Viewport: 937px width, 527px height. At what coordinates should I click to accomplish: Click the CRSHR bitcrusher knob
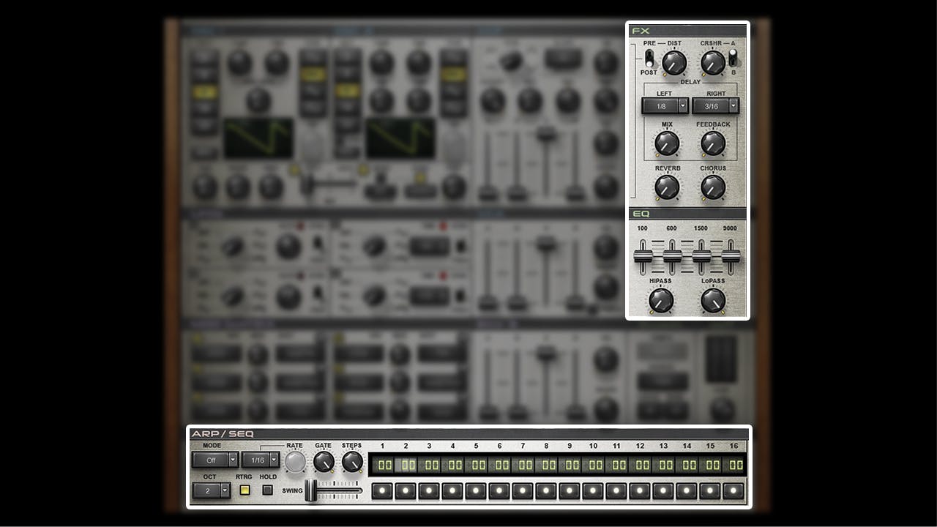pyautogui.click(x=712, y=63)
